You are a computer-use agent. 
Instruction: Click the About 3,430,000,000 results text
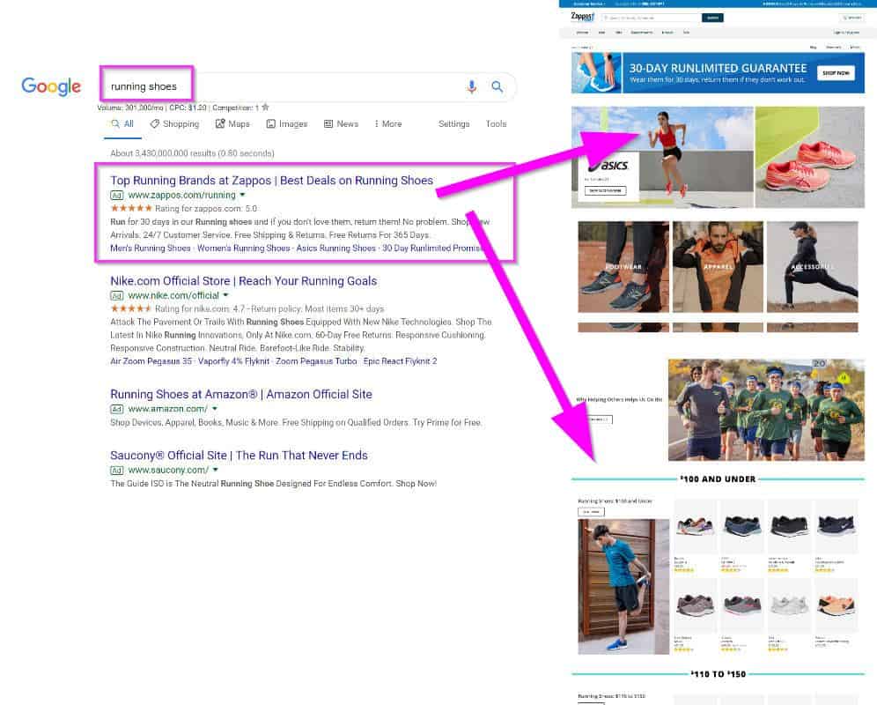click(x=192, y=152)
